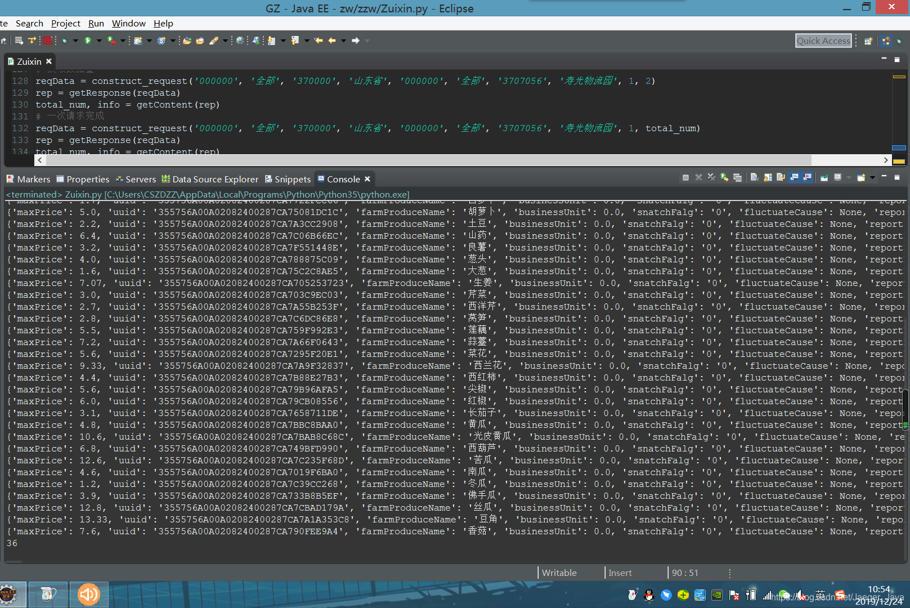Click editor horizontal scrollbar right arrow
This screenshot has width=910, height=608.
click(x=886, y=160)
